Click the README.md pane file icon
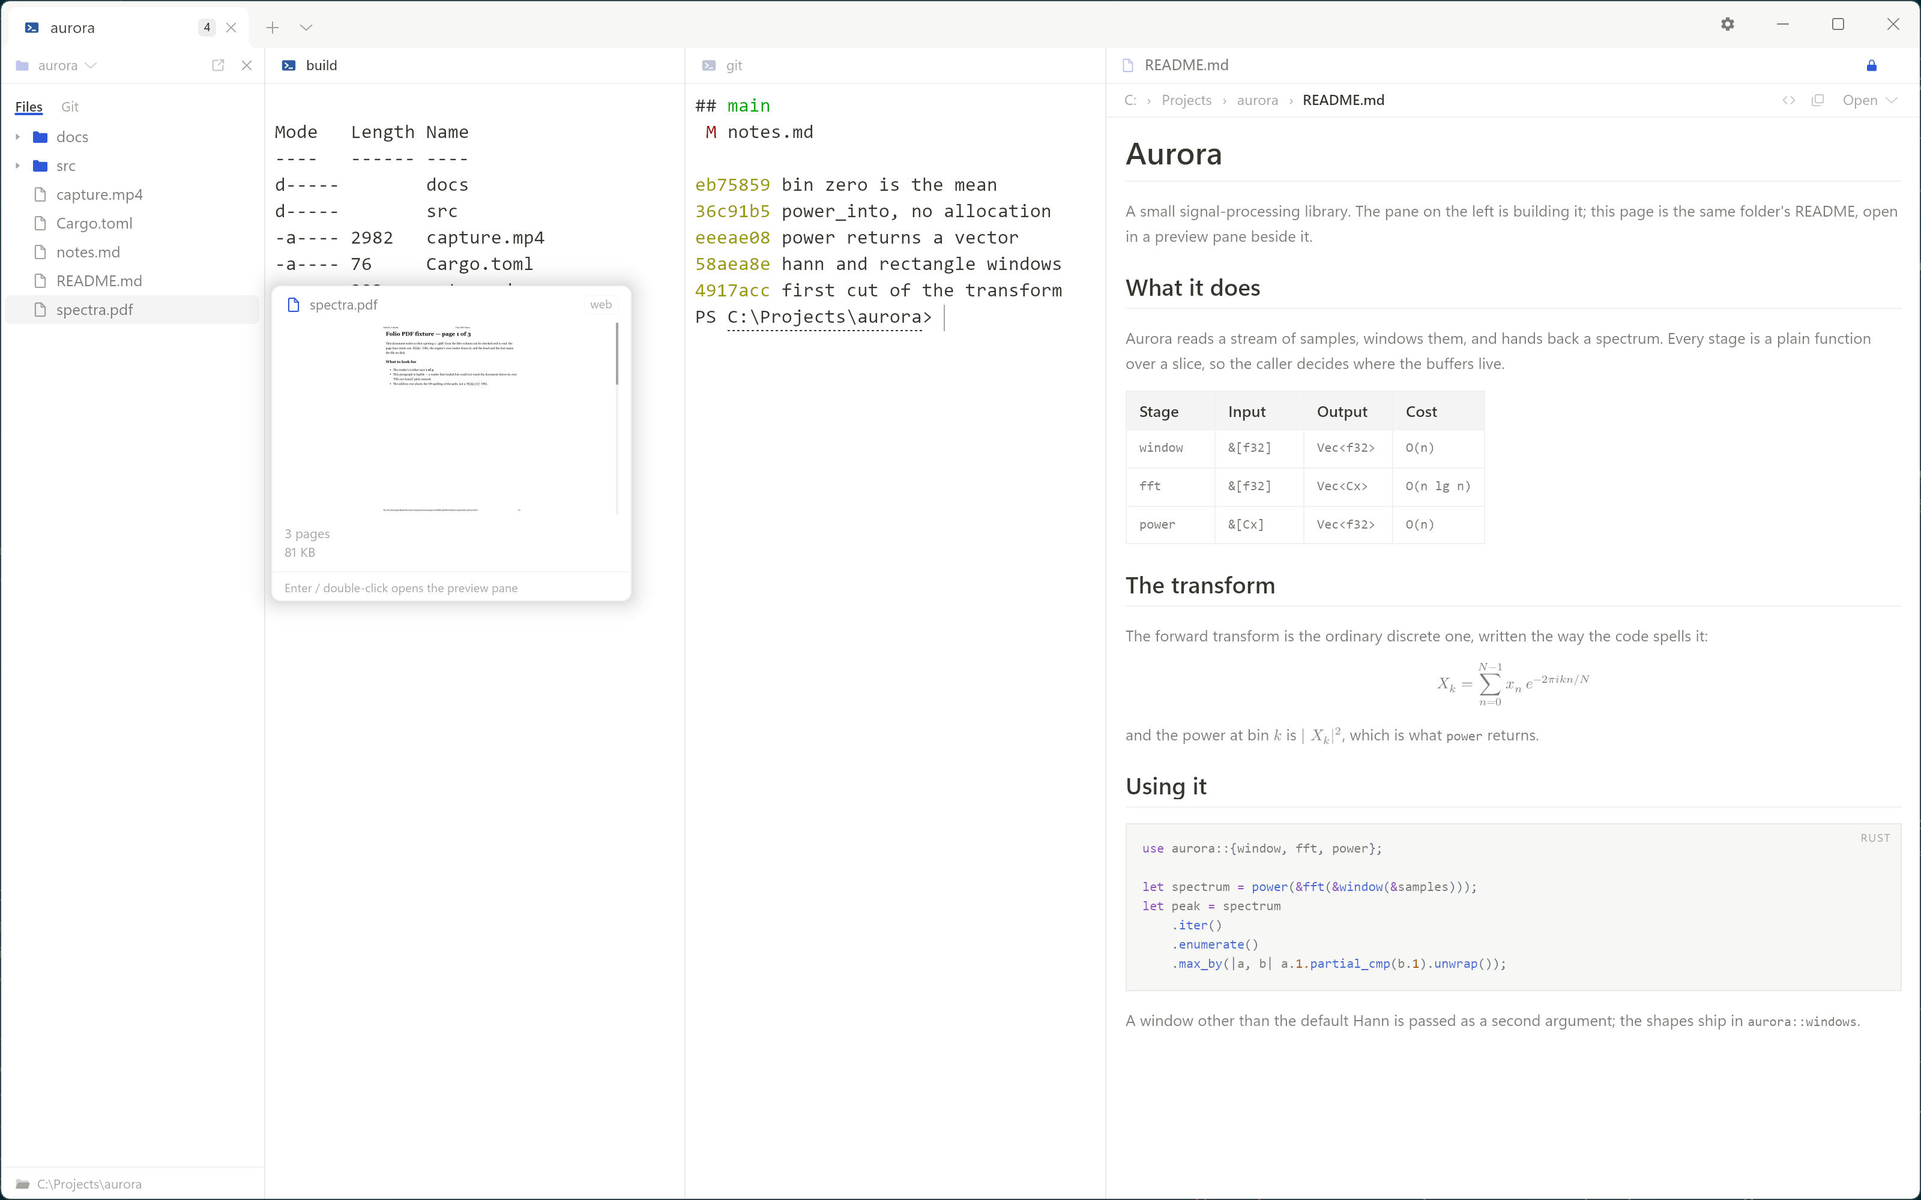 click(x=1128, y=65)
